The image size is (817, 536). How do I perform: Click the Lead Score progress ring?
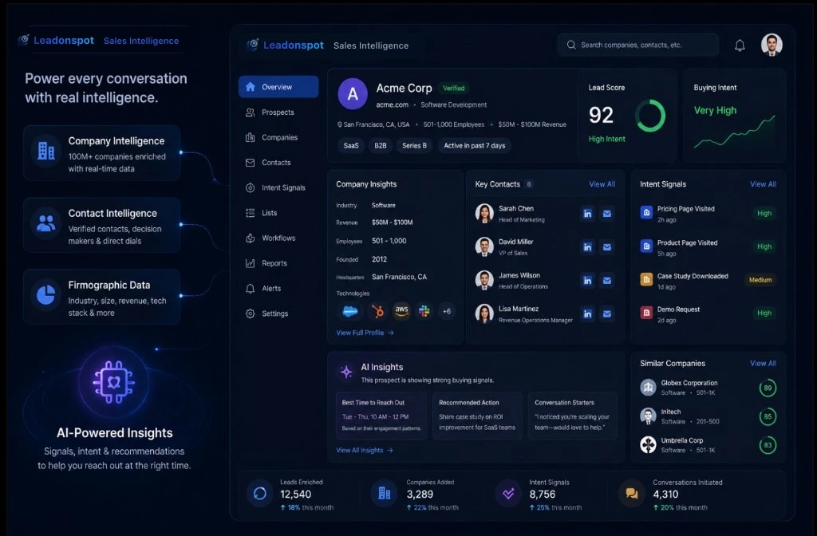[649, 116]
